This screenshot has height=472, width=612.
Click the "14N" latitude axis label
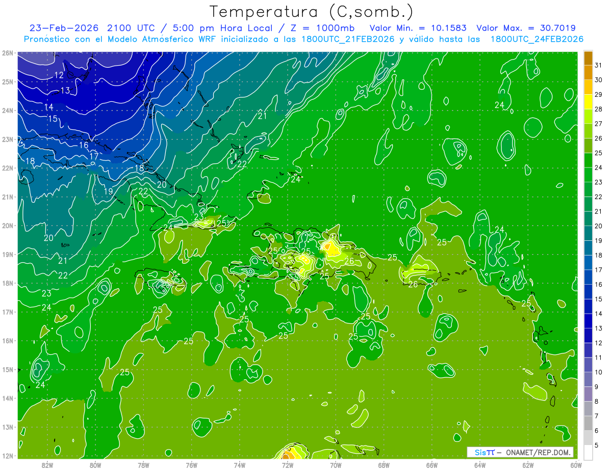point(7,398)
